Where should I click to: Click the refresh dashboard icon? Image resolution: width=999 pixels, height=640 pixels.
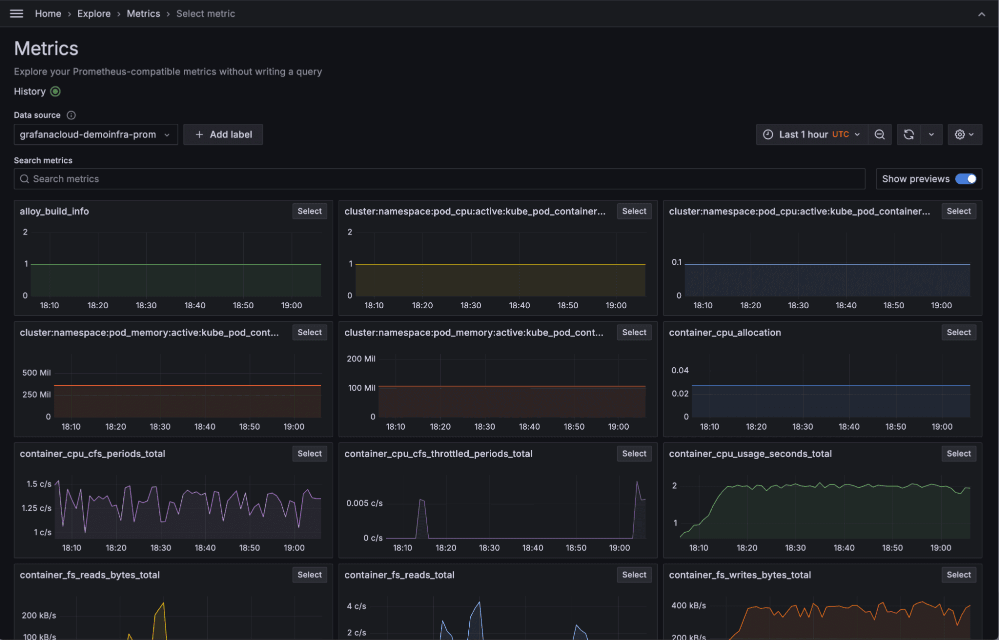pos(909,134)
